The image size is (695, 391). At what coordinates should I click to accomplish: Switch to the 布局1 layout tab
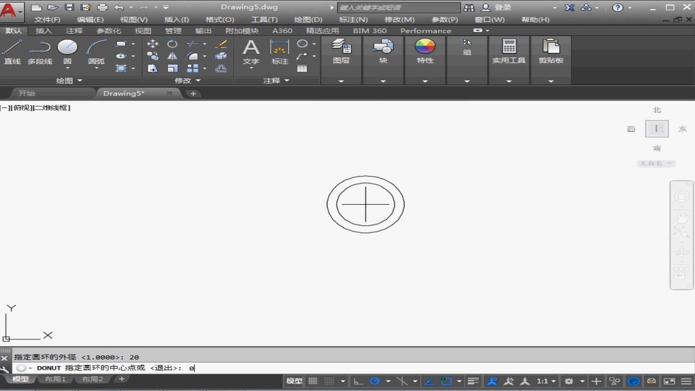[55, 379]
